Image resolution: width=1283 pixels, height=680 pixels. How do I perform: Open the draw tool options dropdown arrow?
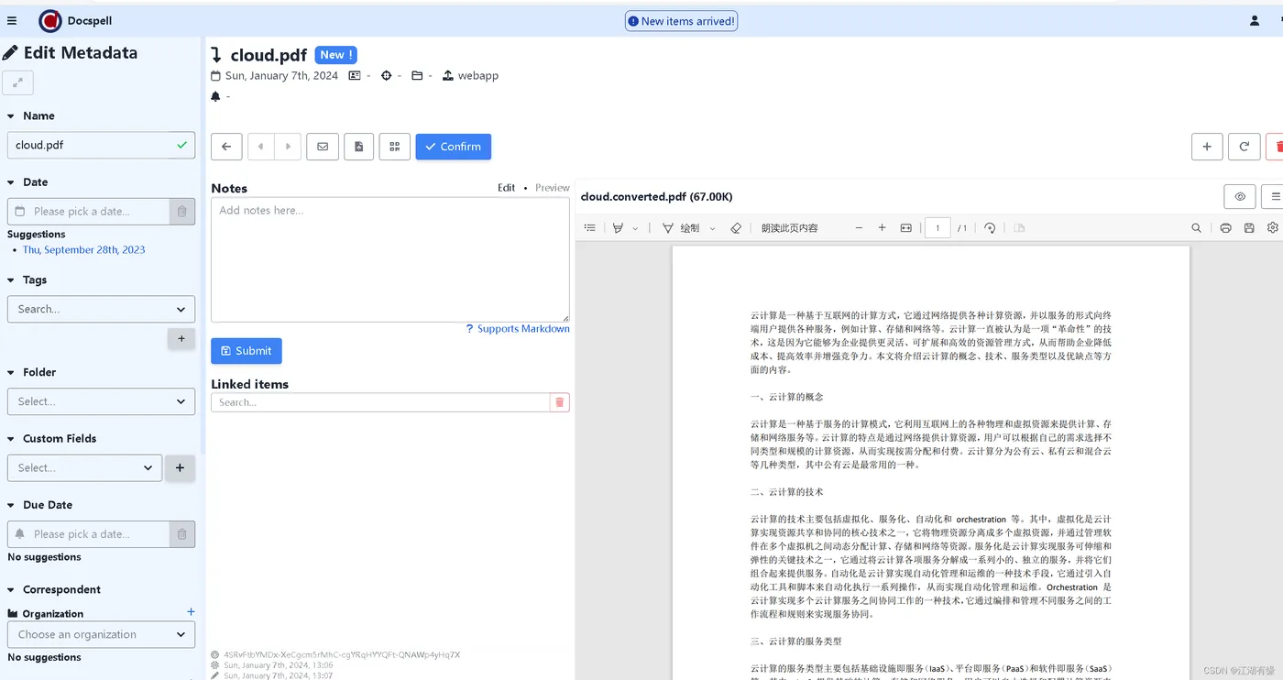712,228
